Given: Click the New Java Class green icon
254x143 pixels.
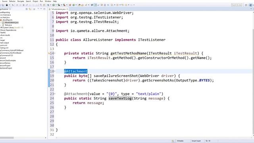Looking at the screenshot, I should click(x=73, y=5).
